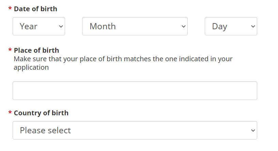Click the chevron arrow on Year selector
This screenshot has width=278, height=151.
tap(61, 26)
